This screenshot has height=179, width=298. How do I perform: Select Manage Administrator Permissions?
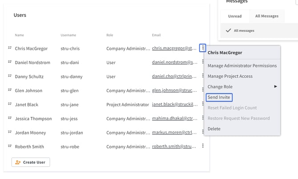tap(242, 65)
